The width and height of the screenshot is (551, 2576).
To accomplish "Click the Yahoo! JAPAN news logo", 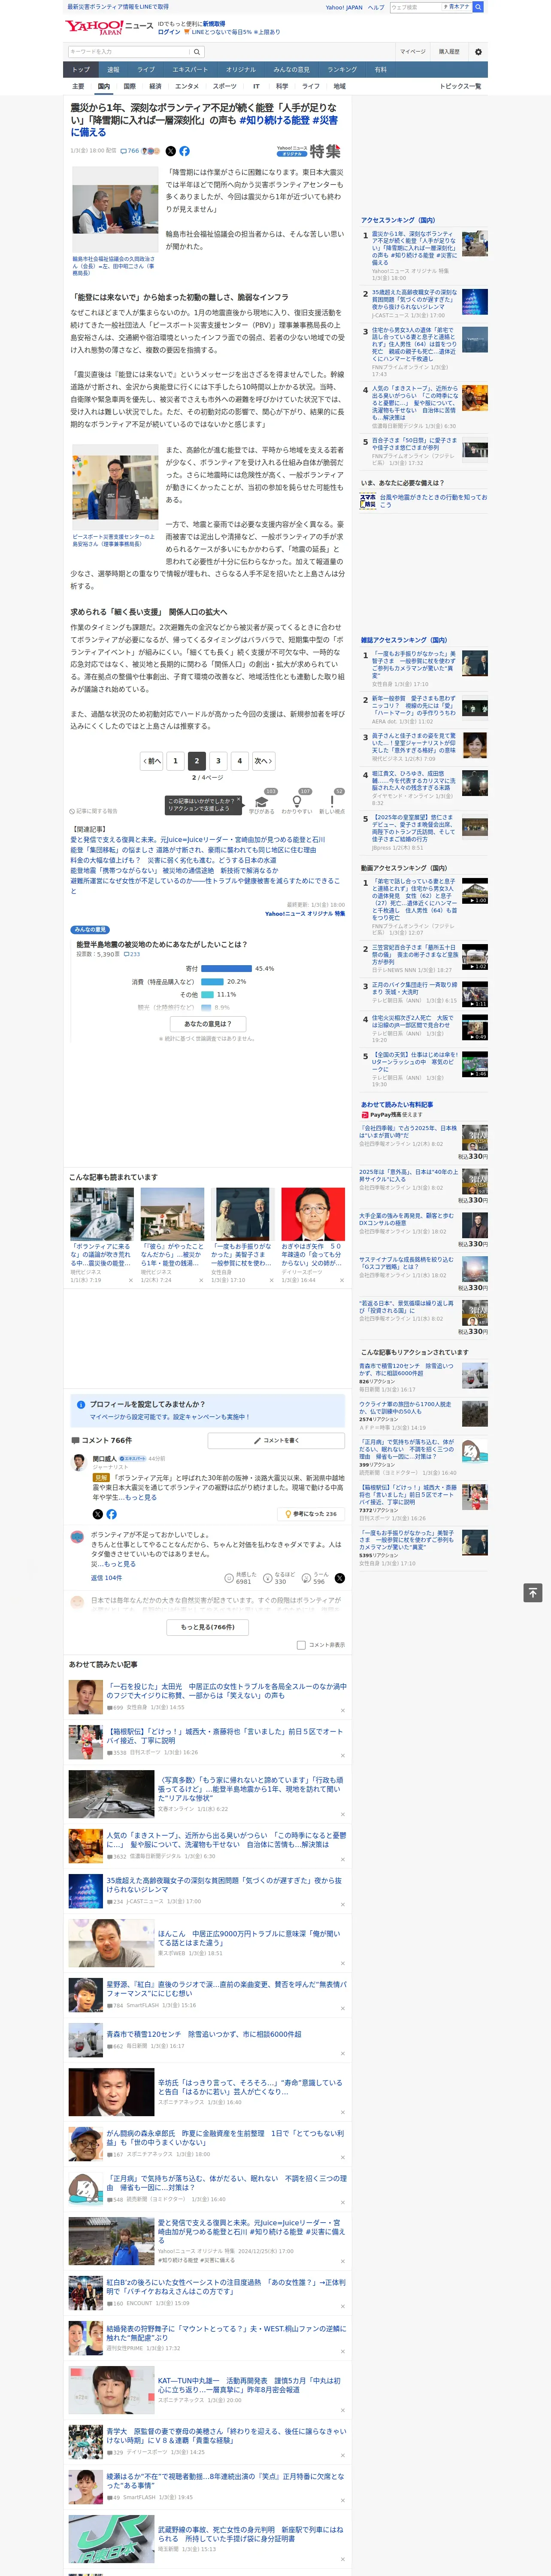I will pos(108,28).
